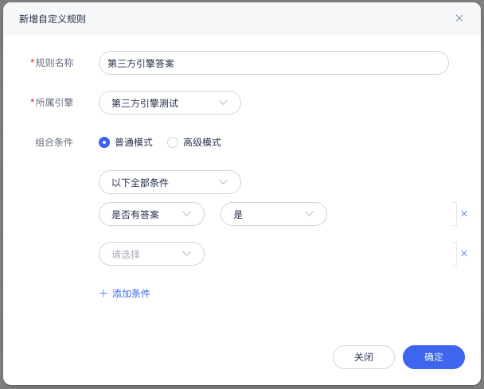
Task: Open the 是否有答案 condition dropdown
Action: 151,214
